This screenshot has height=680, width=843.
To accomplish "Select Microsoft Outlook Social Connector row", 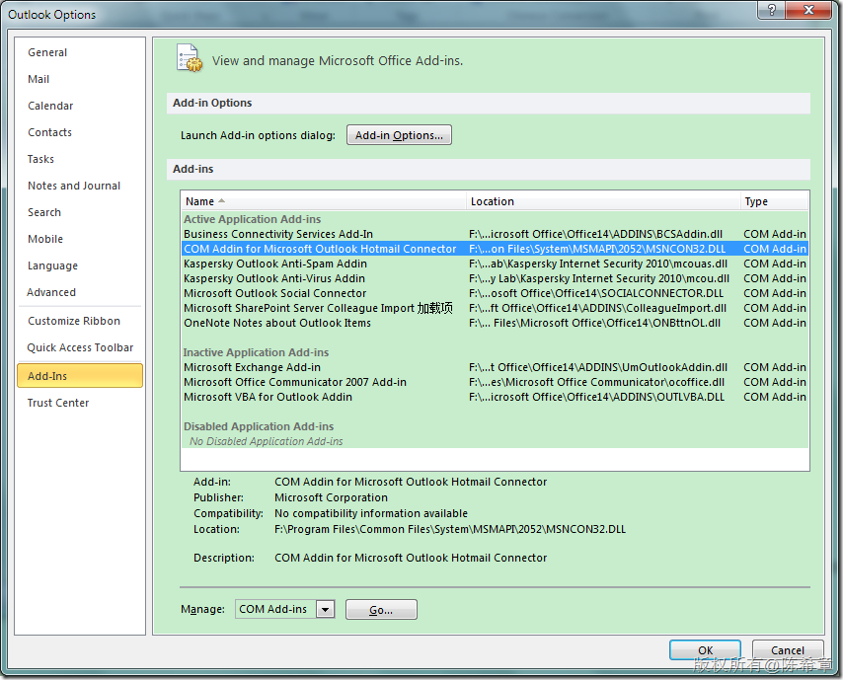I will coord(495,293).
